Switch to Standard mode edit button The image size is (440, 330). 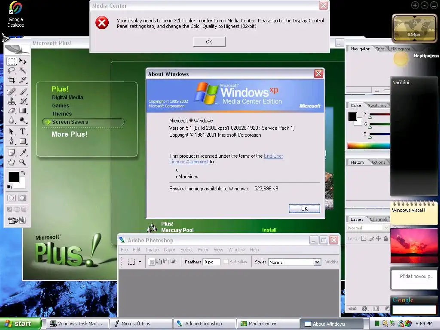[12, 198]
